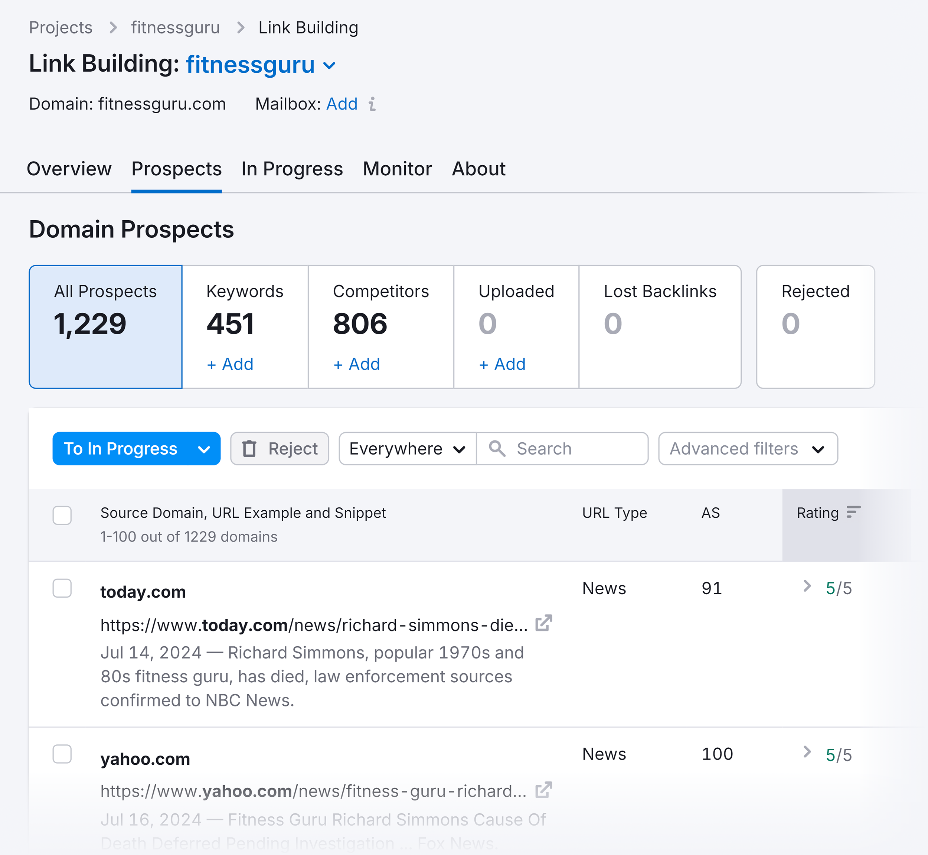
Task: Click the Reject button
Action: [280, 448]
